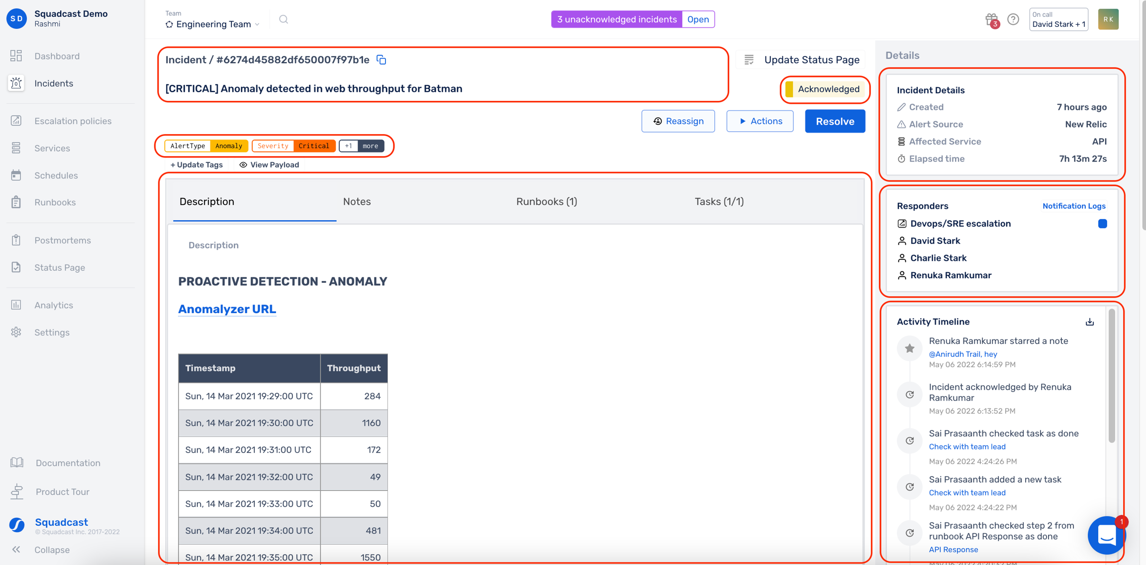
Task: Click the help question mark icon
Action: pos(1013,19)
